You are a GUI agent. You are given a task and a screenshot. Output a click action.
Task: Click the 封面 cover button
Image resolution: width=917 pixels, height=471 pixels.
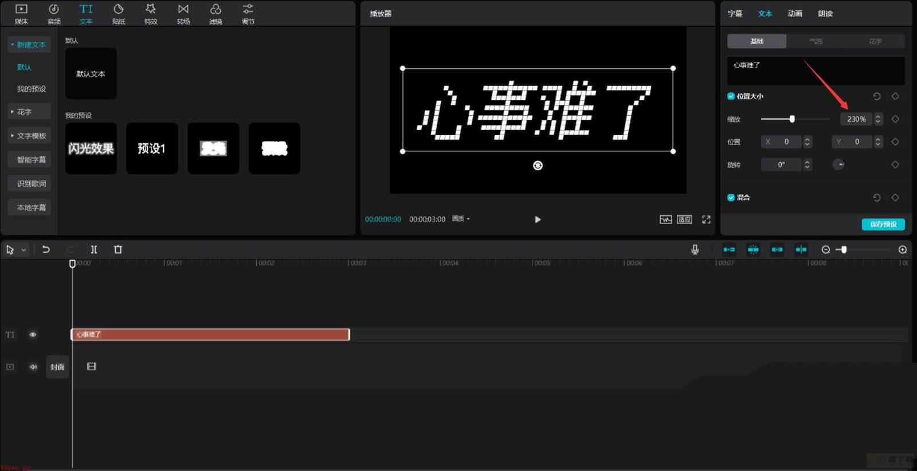click(x=57, y=367)
